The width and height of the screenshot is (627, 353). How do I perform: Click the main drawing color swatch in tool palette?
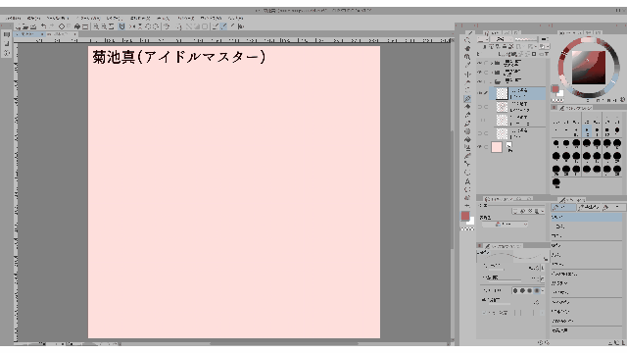(x=464, y=216)
